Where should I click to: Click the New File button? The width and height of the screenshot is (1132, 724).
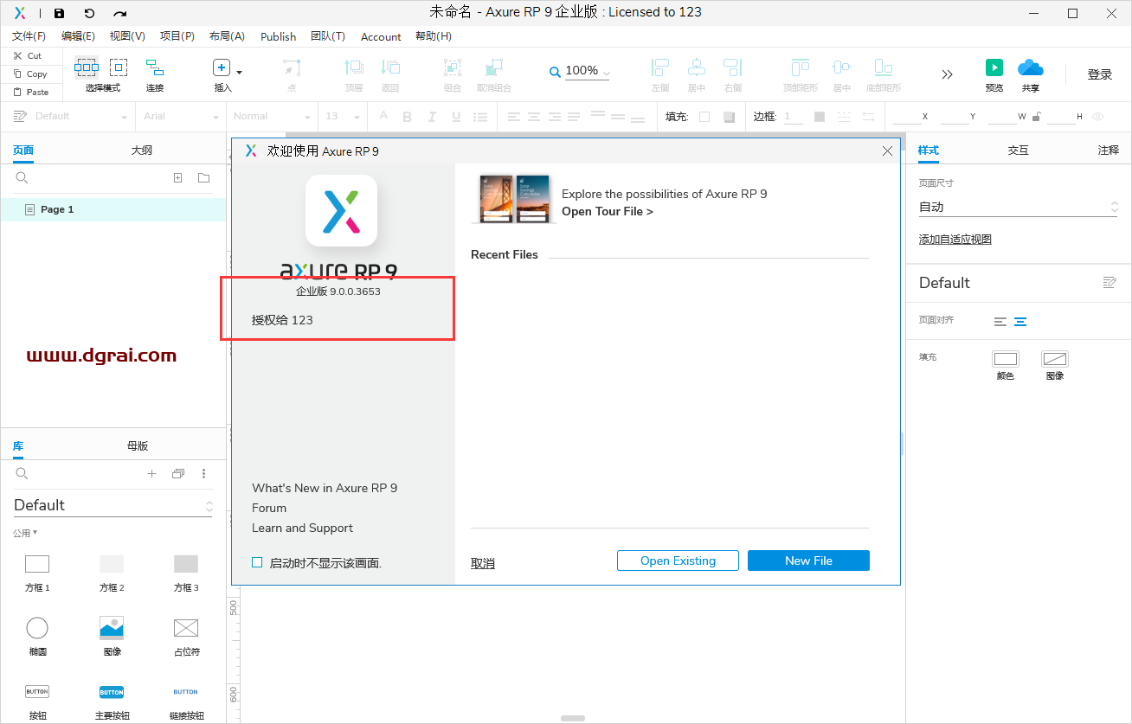point(808,561)
